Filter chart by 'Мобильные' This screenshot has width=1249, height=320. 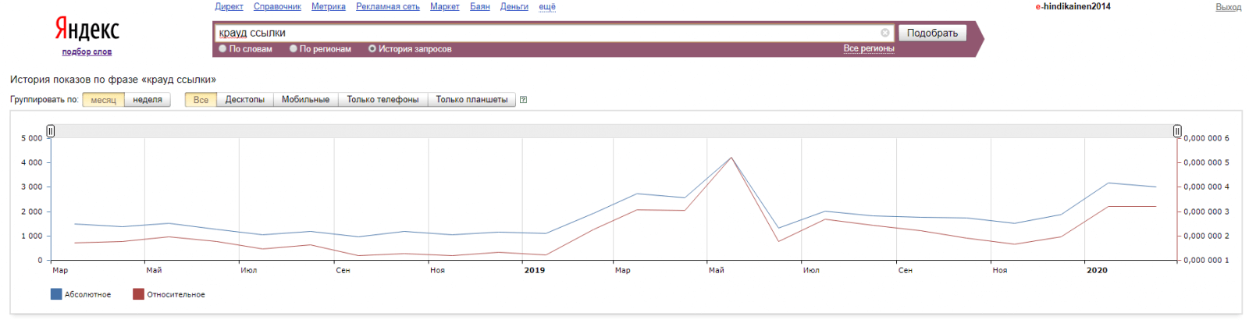(x=305, y=100)
